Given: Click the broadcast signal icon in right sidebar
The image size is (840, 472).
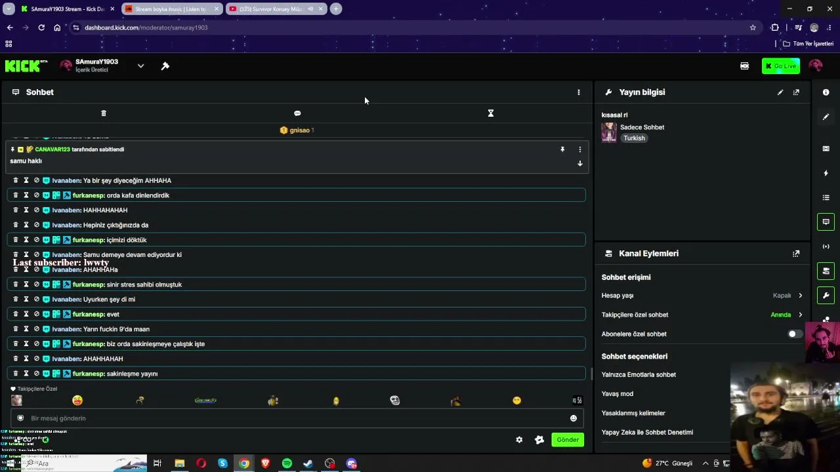Looking at the screenshot, I should click(826, 246).
